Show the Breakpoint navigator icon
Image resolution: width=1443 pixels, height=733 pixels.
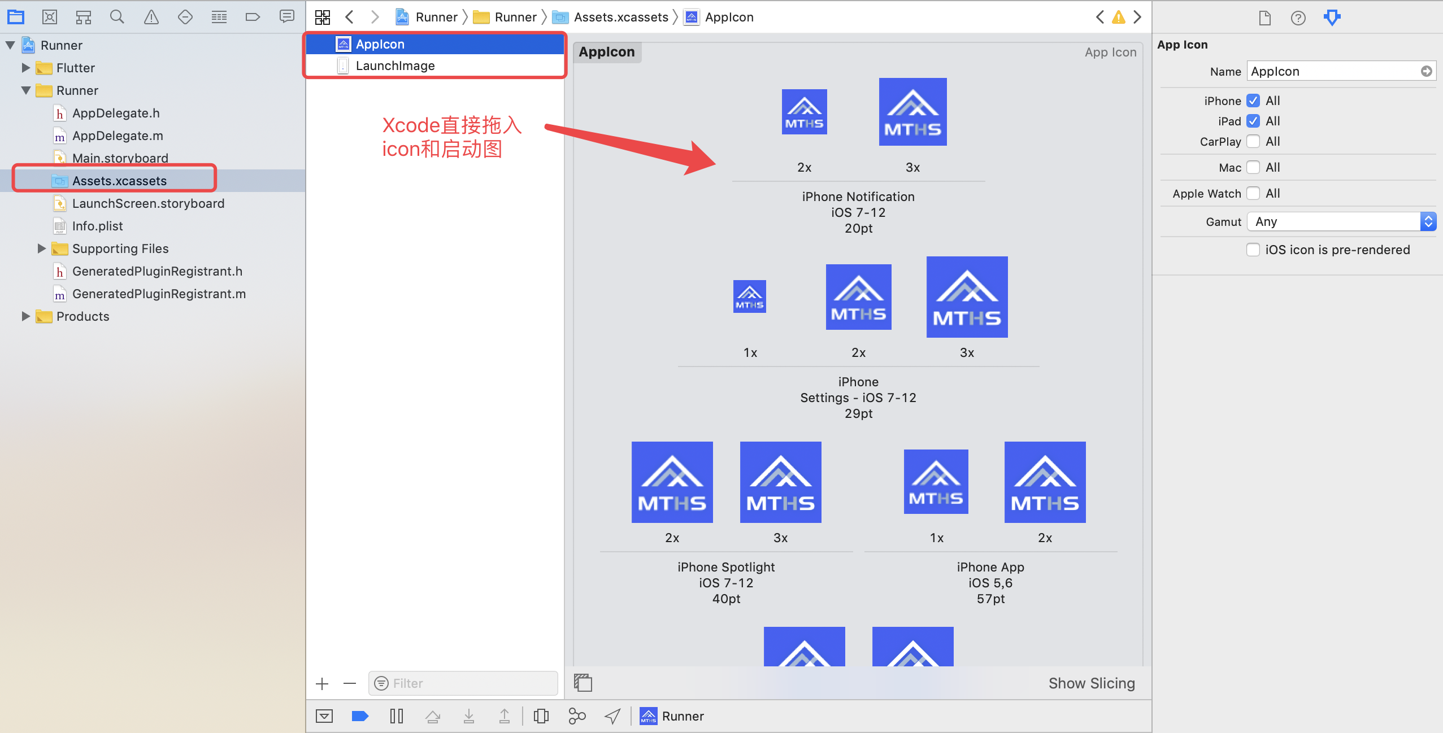pos(253,17)
